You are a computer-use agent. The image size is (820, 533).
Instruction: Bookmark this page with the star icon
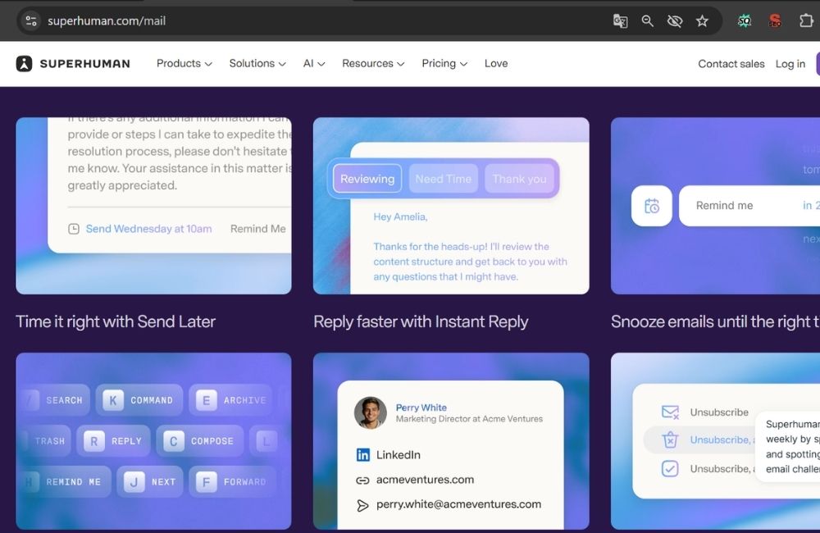702,21
